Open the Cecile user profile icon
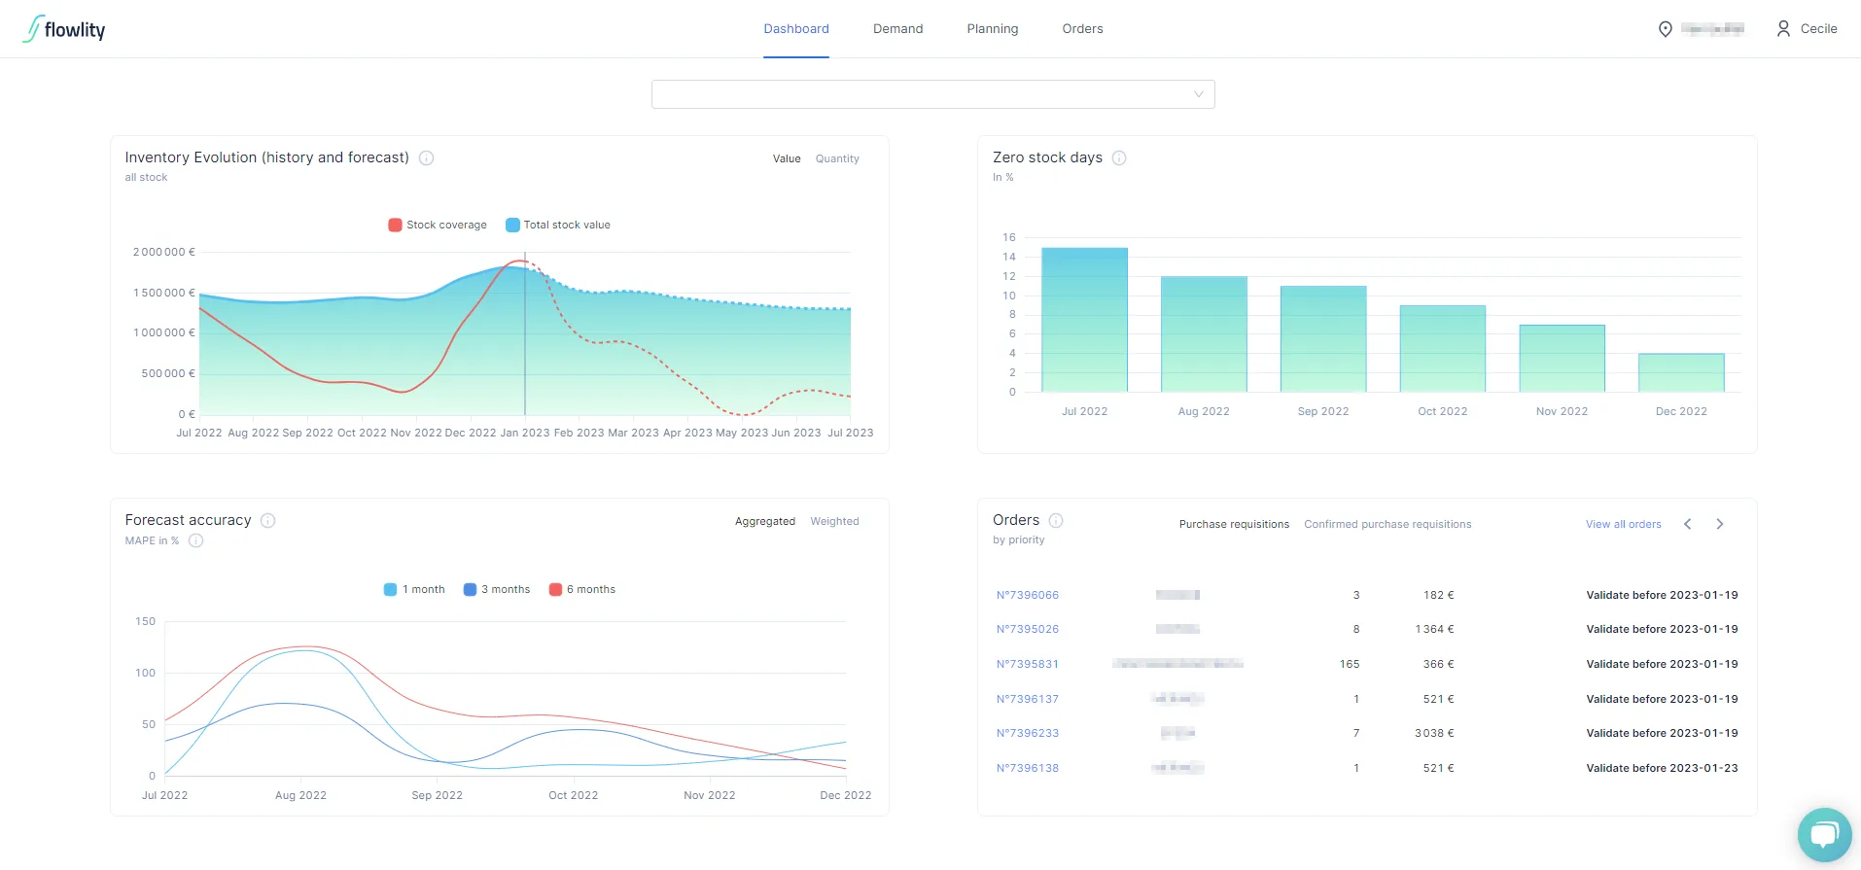The width and height of the screenshot is (1861, 870). pyautogui.click(x=1783, y=29)
